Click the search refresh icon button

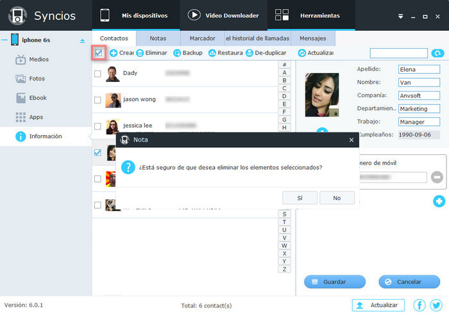[x=437, y=53]
